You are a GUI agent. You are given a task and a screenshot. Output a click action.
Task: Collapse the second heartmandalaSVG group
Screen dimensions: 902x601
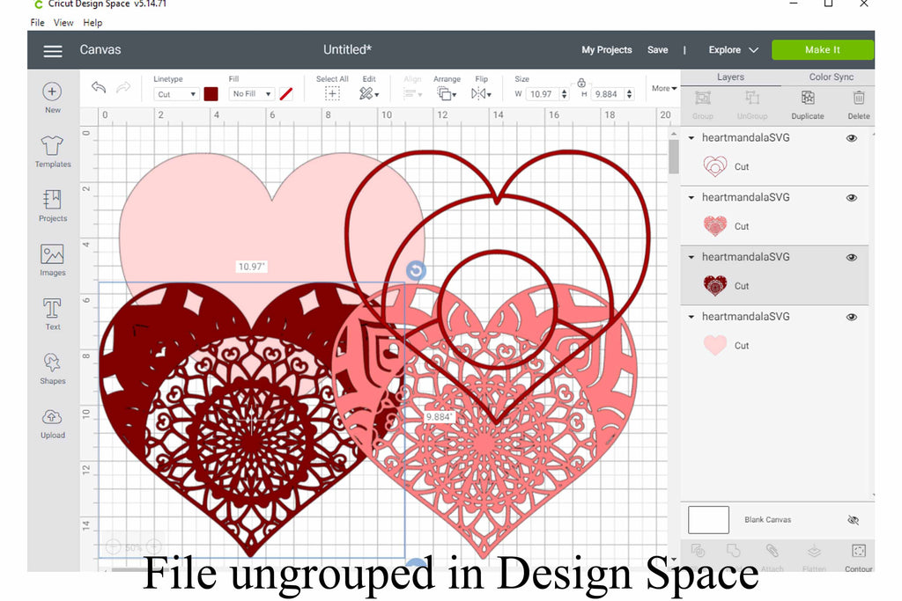(x=691, y=198)
